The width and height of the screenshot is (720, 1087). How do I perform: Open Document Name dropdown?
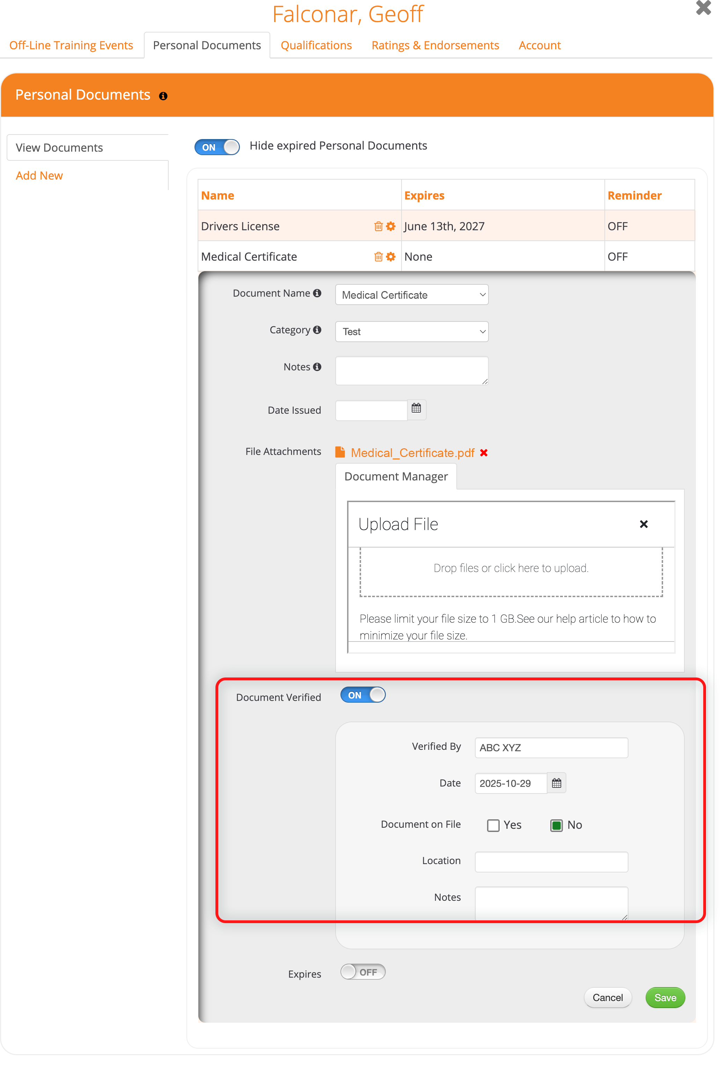(x=411, y=295)
